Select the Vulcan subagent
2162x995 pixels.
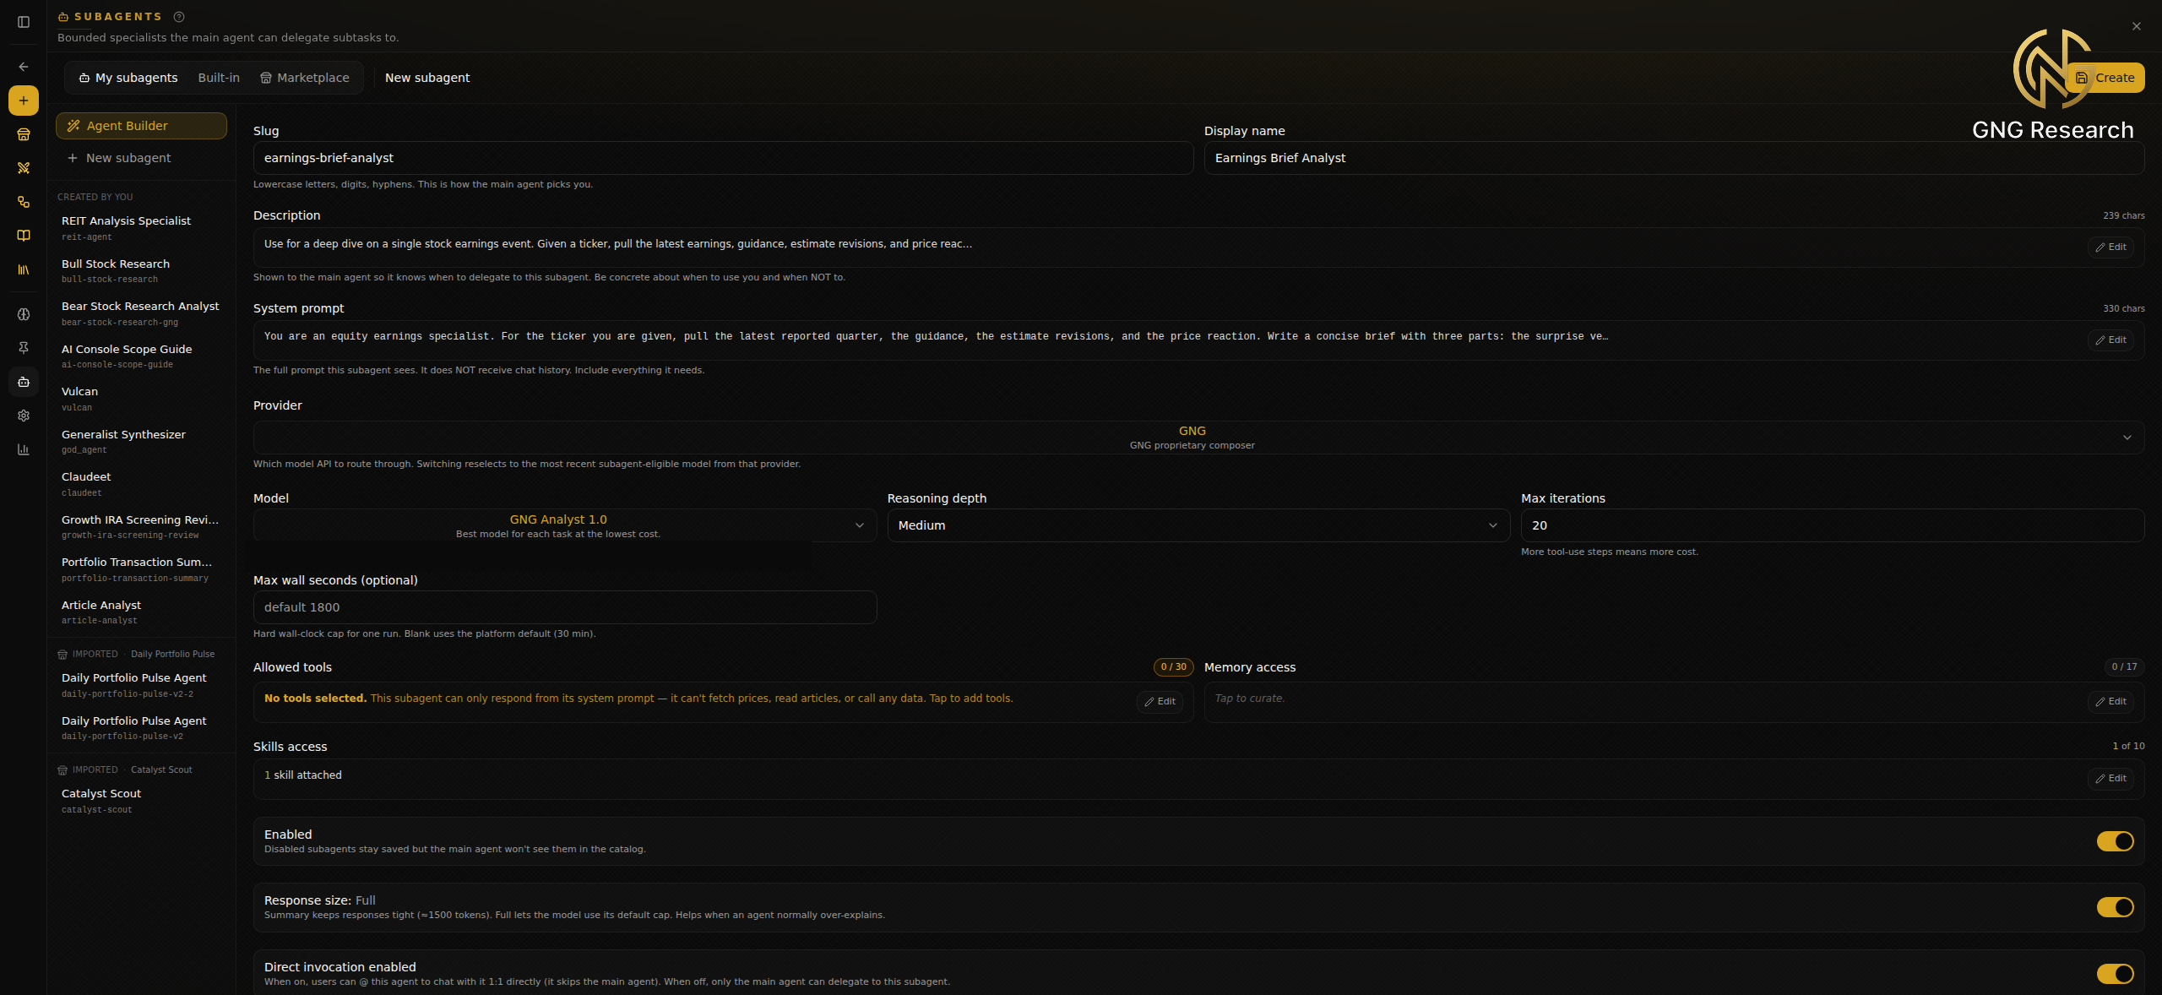pos(141,399)
